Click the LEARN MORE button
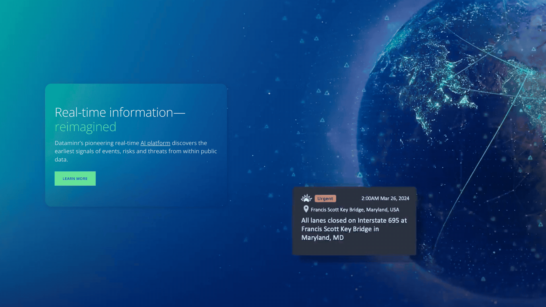 pyautogui.click(x=75, y=179)
